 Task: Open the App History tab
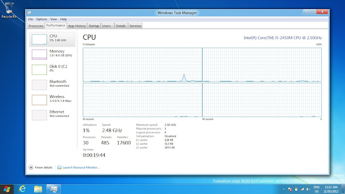[77, 26]
